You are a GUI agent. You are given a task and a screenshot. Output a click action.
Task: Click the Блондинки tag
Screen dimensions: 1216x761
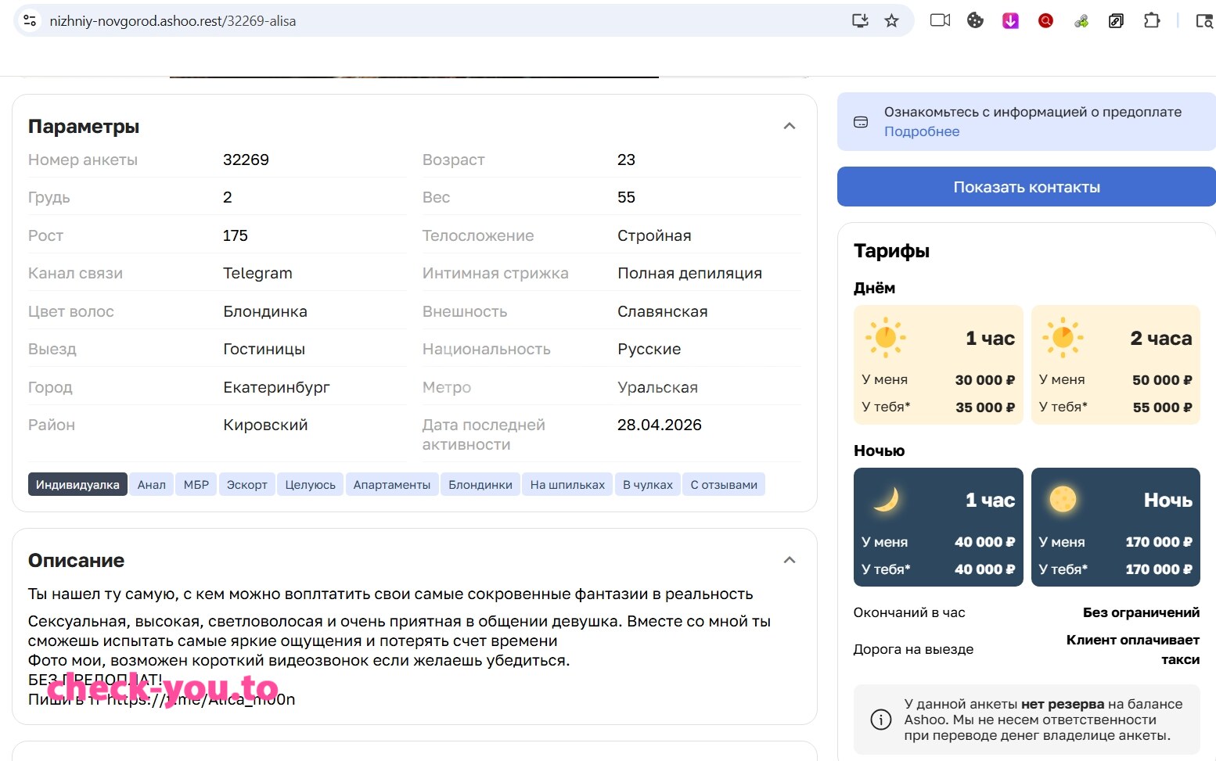click(x=480, y=485)
